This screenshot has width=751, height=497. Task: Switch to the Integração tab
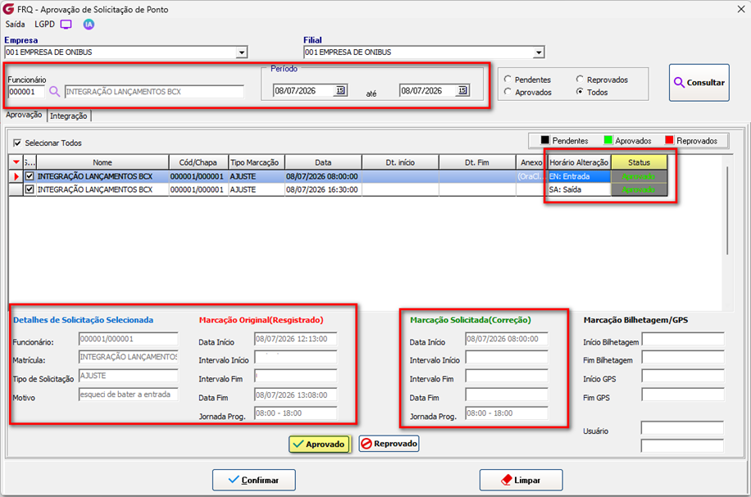coord(69,116)
